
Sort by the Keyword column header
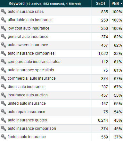point(17,4)
